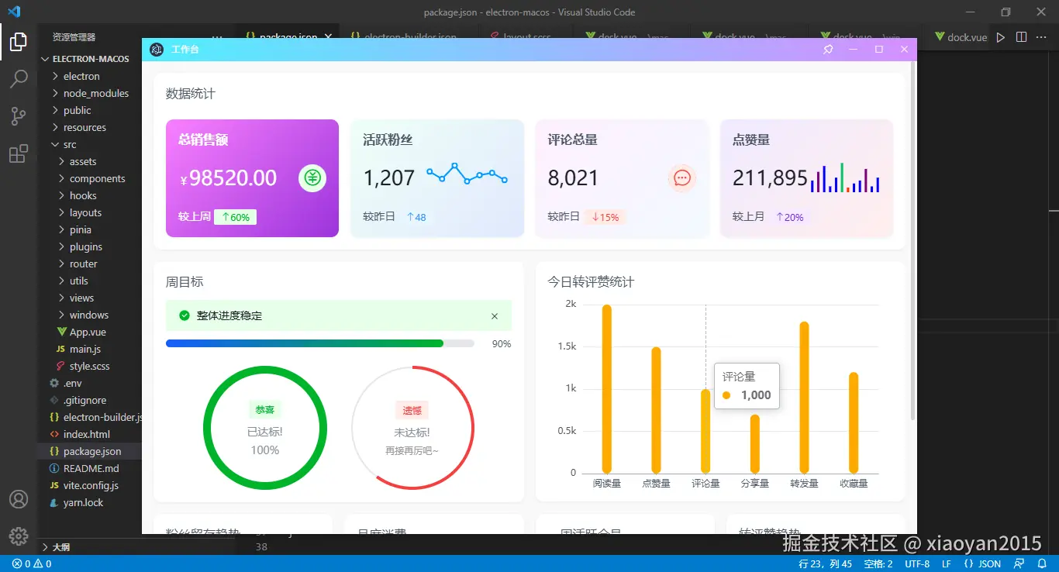Open the Extensions view
The width and height of the screenshot is (1059, 572).
coord(19,153)
